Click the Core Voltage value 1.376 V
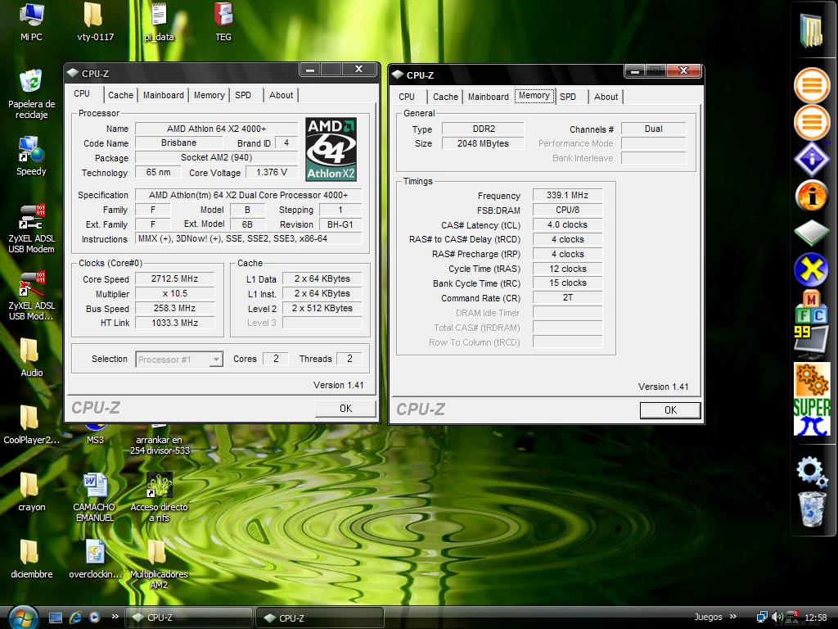 (x=272, y=172)
